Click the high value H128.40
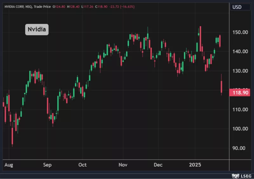The height and width of the screenshot is (179, 254). tap(73, 7)
